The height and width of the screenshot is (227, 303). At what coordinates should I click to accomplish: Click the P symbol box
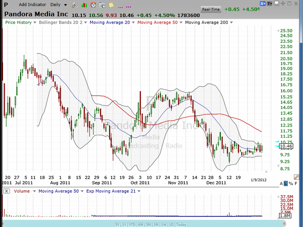tap(6, 5)
